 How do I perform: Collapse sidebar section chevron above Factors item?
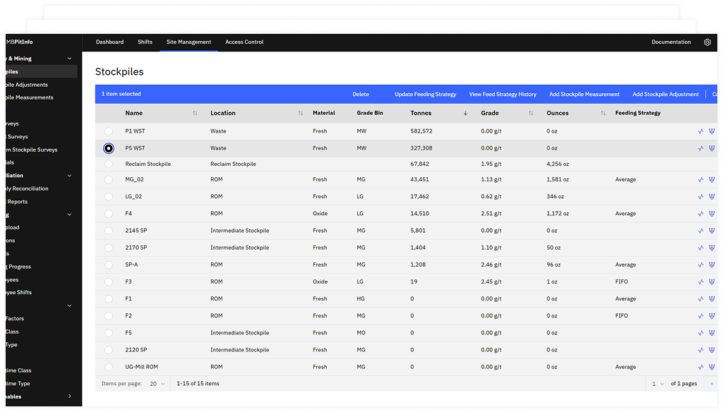click(70, 306)
